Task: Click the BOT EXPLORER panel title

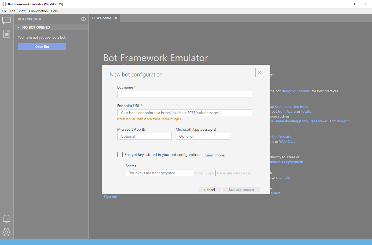Action: pyautogui.click(x=30, y=19)
